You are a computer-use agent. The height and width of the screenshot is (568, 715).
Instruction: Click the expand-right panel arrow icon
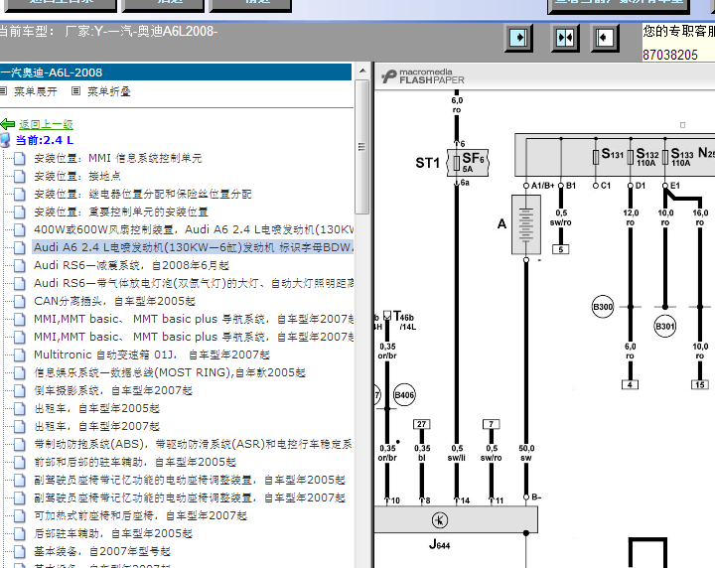point(519,38)
